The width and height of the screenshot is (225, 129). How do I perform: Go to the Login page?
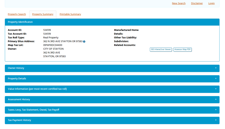(211, 3)
